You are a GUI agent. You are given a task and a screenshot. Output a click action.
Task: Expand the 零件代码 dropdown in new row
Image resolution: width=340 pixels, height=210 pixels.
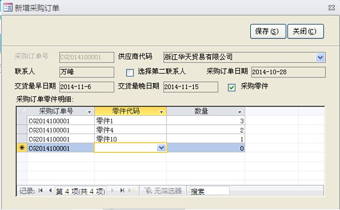tap(161, 148)
